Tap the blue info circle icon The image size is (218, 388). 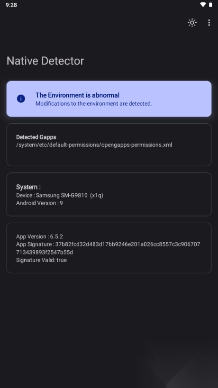pyautogui.click(x=21, y=99)
